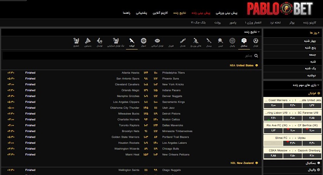Select the volleyball sport icon
This screenshot has width=323, height=175.
[x=232, y=41]
